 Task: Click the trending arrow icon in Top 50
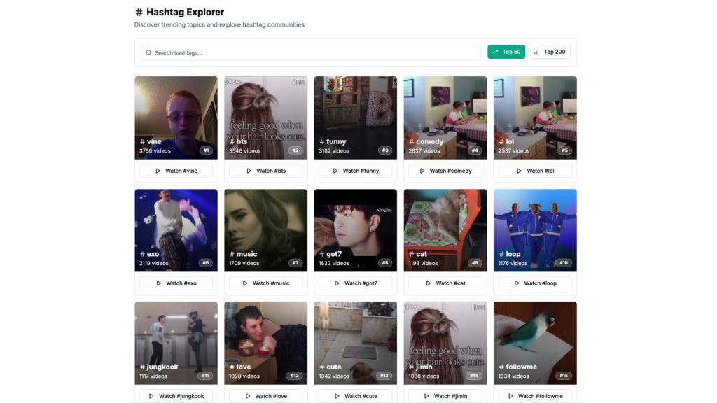(495, 52)
